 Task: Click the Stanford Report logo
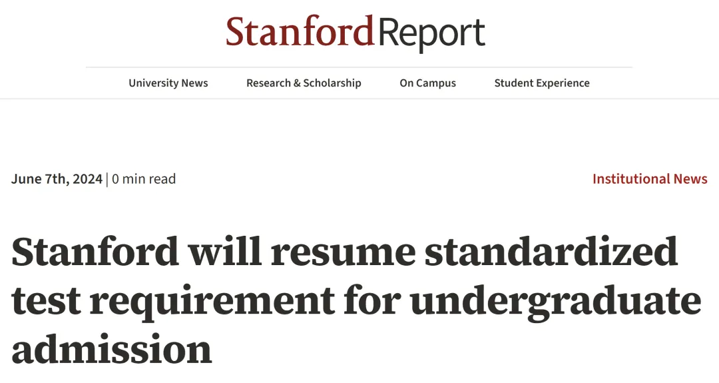tap(356, 33)
